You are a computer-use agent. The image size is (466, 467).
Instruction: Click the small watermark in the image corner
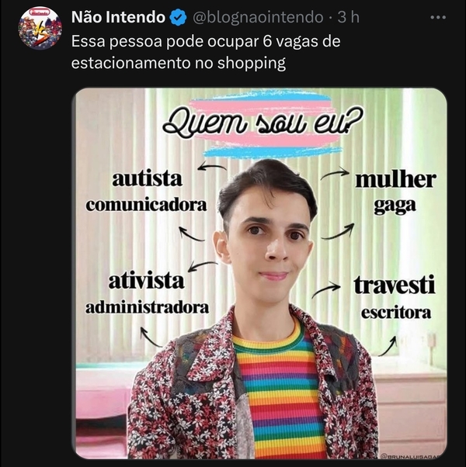pyautogui.click(x=412, y=456)
